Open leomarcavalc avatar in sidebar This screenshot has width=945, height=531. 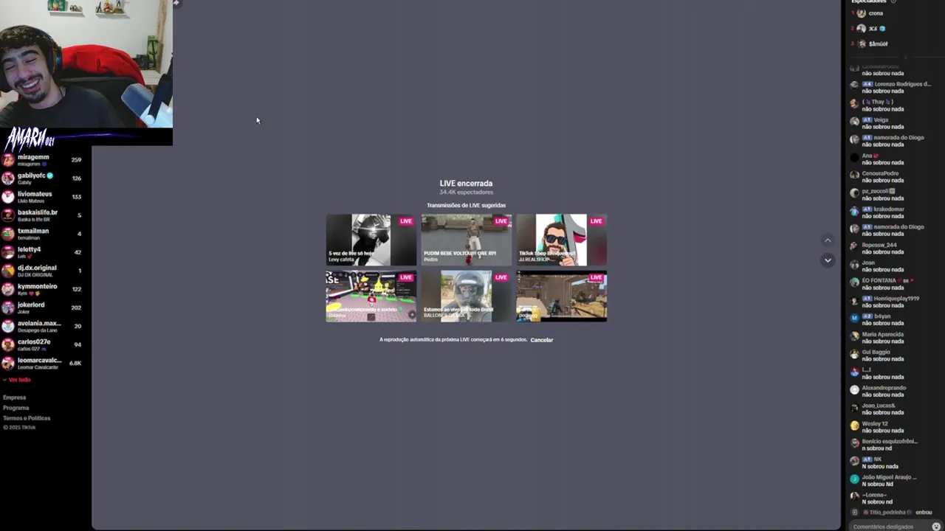click(x=8, y=363)
